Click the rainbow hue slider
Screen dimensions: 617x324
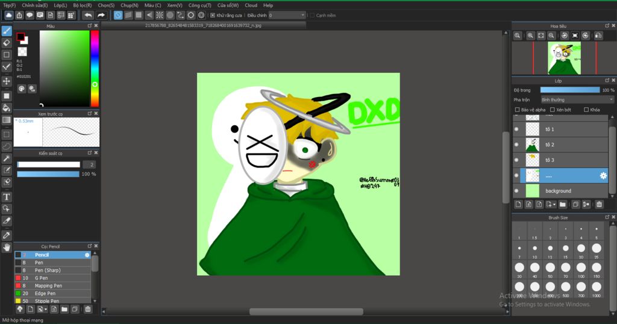(x=95, y=69)
